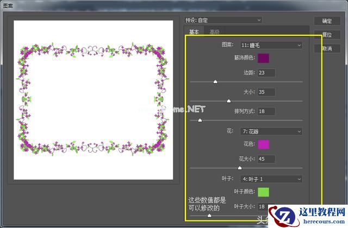The height and width of the screenshot is (228, 348).
Task: Click the 排列方式 arrangement slider handle
Action: coord(200,121)
